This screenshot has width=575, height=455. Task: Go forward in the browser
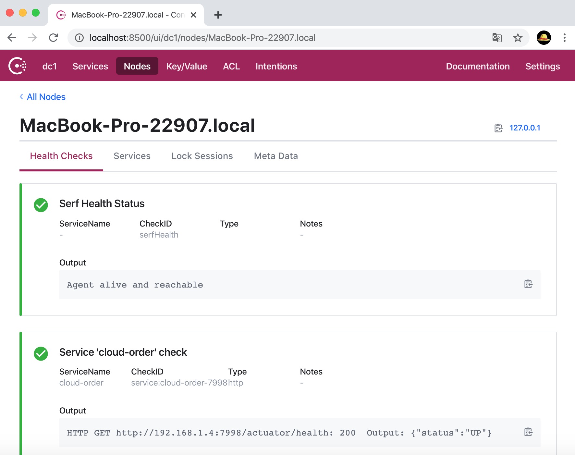[32, 38]
